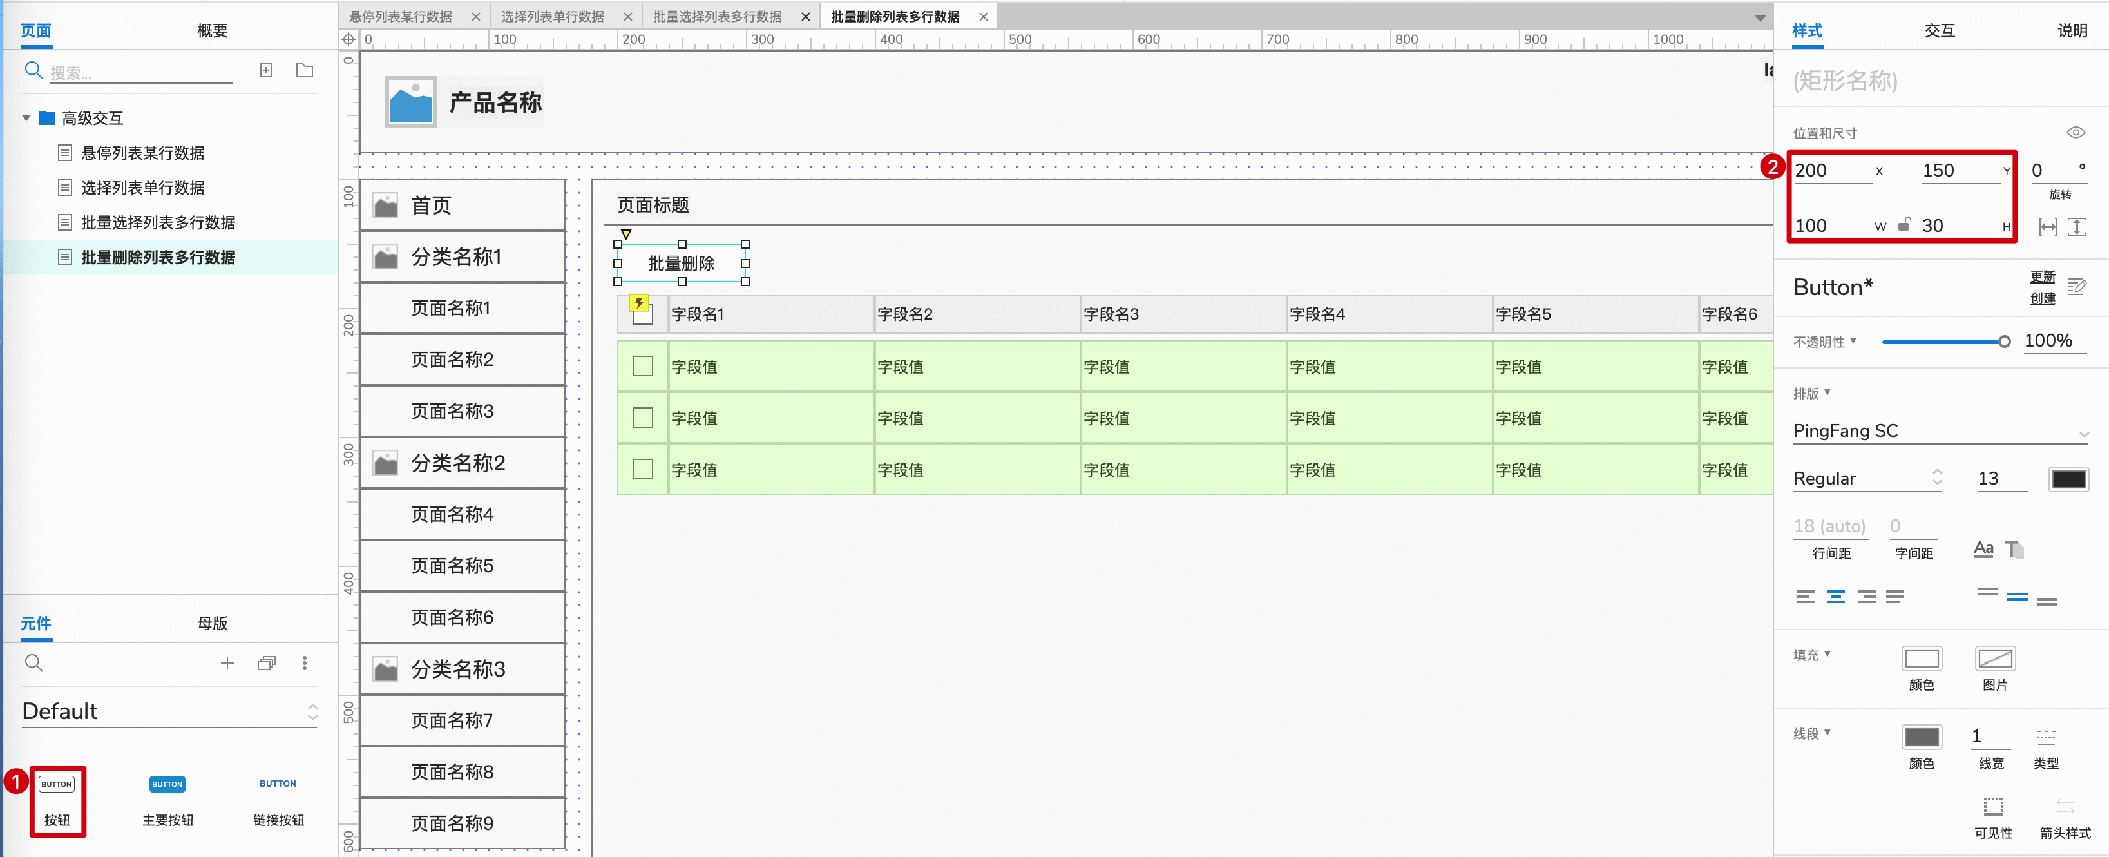Justify the text alignment
The height and width of the screenshot is (857, 2109).
[x=1894, y=597]
